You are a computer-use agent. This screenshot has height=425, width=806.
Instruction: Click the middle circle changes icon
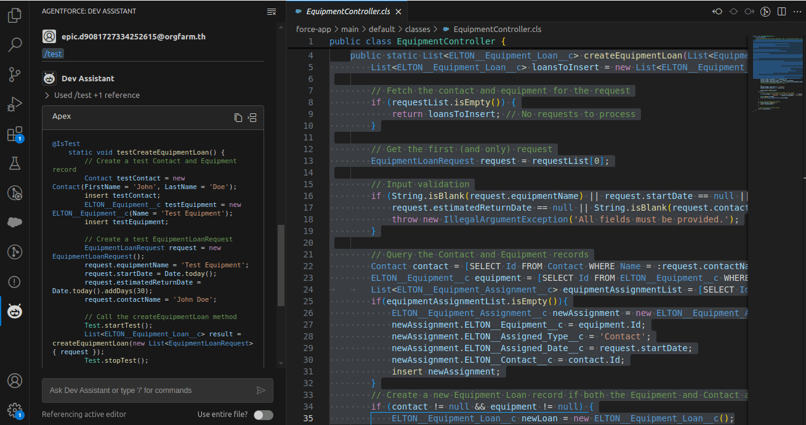pyautogui.click(x=733, y=12)
